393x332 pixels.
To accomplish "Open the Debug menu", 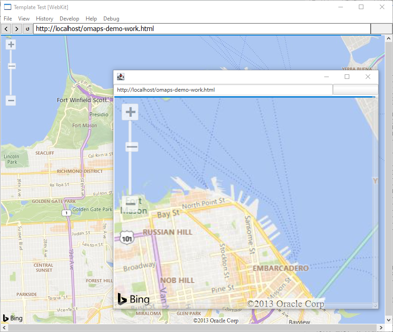I will (111, 19).
